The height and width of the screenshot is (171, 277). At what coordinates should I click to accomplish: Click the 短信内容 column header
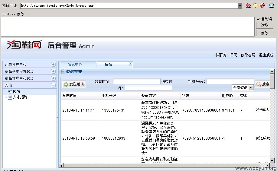pos(160,96)
